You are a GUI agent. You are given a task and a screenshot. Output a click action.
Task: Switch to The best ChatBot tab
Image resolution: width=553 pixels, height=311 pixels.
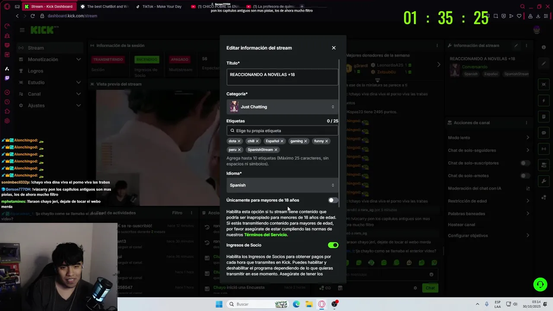(105, 6)
